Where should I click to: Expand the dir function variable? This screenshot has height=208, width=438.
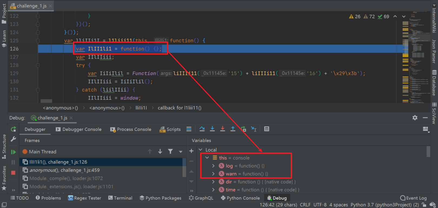tap(213, 182)
